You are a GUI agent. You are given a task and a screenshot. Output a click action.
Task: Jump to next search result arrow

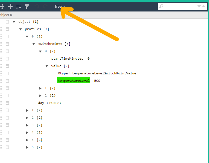coord(199,6)
